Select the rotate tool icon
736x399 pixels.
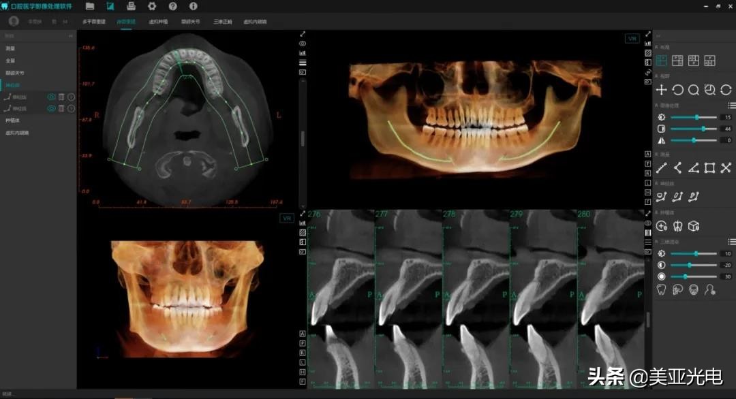677,90
